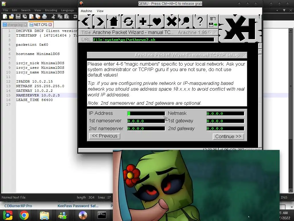Open Arachne's search magnifier icon
Image resolution: width=294 pixels, height=221 pixels.
tap(186, 22)
